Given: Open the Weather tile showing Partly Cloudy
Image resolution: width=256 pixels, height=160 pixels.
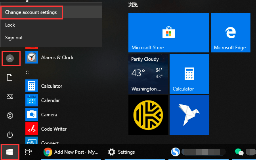Looking at the screenshot, I should (148, 74).
